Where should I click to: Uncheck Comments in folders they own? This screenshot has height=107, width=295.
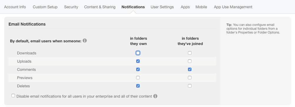pyautogui.click(x=138, y=70)
